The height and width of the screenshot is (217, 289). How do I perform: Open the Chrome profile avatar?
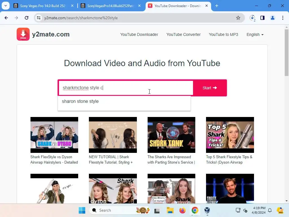pos(273,18)
